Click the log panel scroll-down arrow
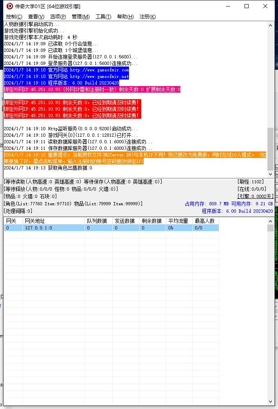The width and height of the screenshot is (278, 409). (270, 174)
